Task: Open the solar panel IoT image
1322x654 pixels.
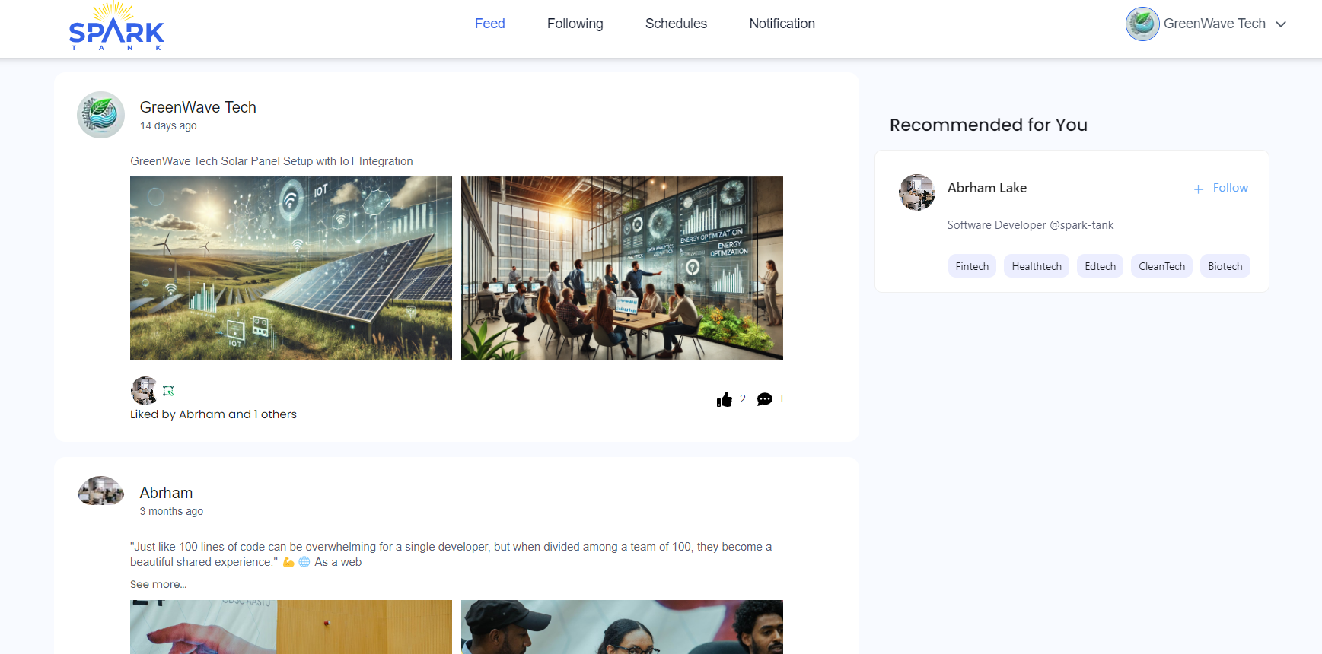Action: point(291,268)
